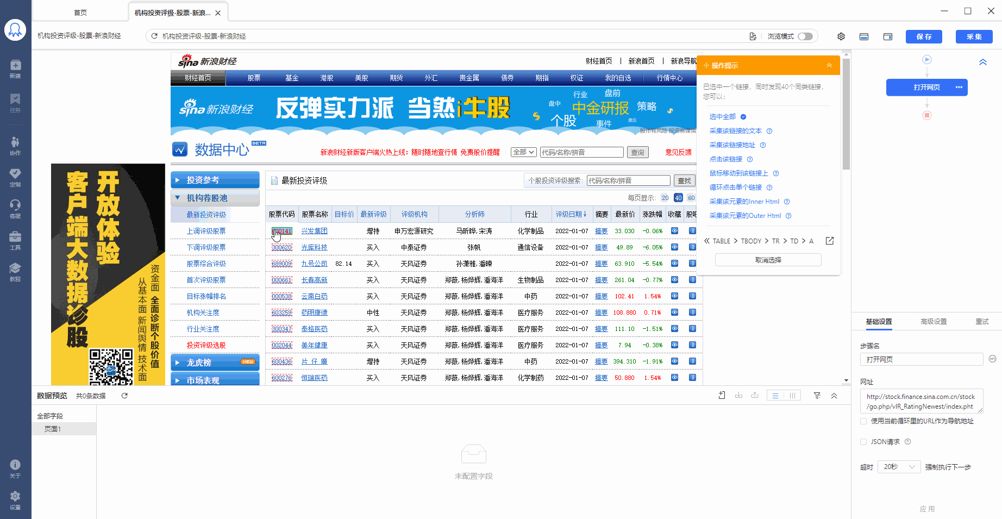Click the filter icon in data preview toolbar

click(x=817, y=396)
